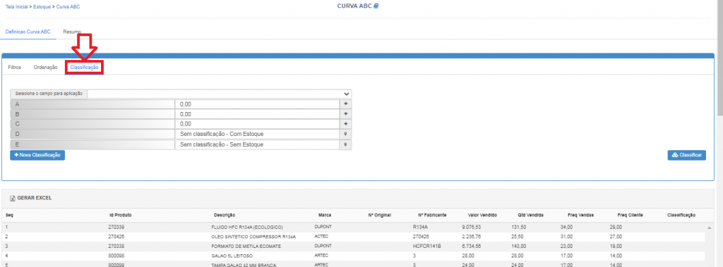Select the Ordenação tab
Viewport: 723px width, 267px height.
46,67
